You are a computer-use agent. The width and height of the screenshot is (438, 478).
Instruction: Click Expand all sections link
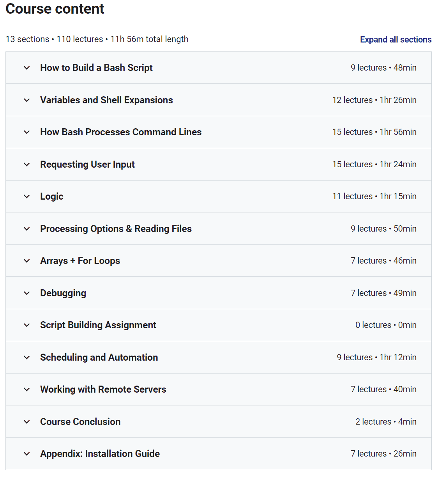pos(396,40)
